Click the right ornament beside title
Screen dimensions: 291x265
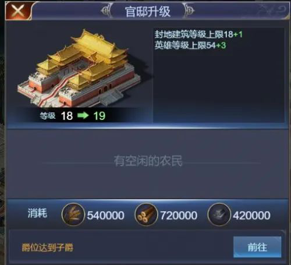pyautogui.click(x=189, y=10)
